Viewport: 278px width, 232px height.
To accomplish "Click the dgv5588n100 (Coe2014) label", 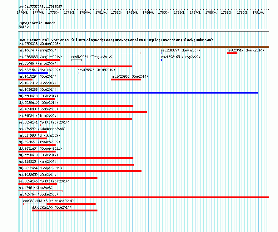I will (x=38, y=96).
